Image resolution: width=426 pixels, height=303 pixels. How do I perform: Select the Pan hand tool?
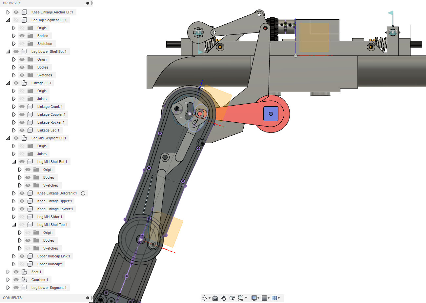pyautogui.click(x=224, y=298)
